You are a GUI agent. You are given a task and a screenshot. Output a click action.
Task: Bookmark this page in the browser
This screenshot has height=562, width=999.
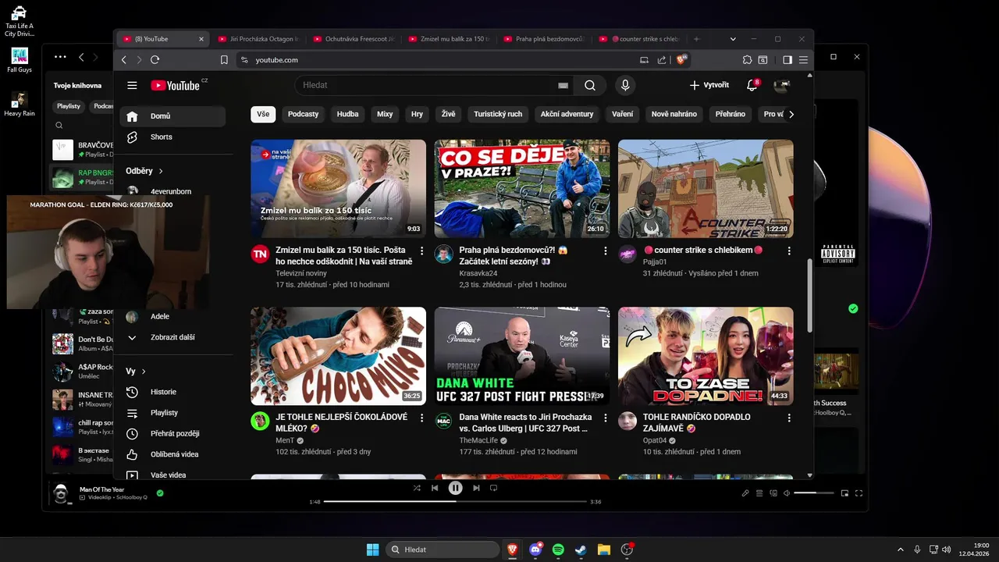coord(224,60)
